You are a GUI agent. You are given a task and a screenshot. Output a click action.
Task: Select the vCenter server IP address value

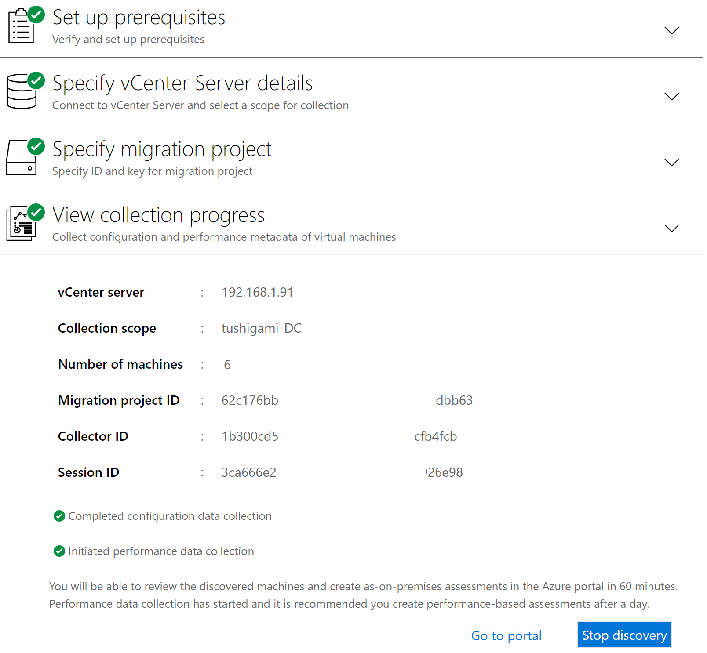pyautogui.click(x=258, y=292)
